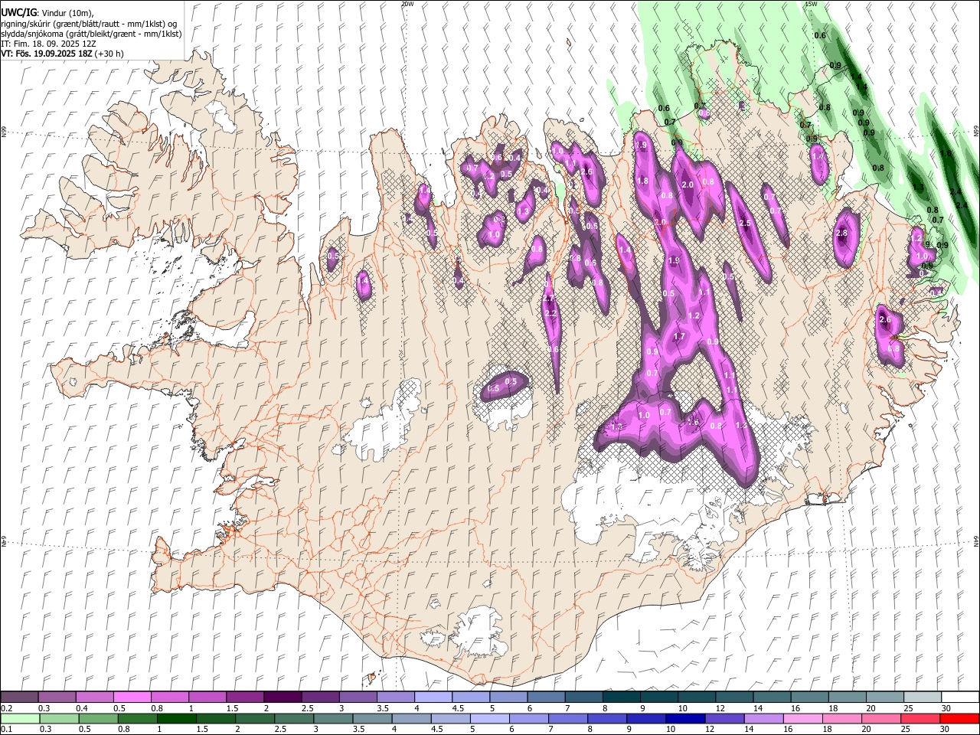Click the '0.2' legend label on the snow scale

click(x=7, y=708)
